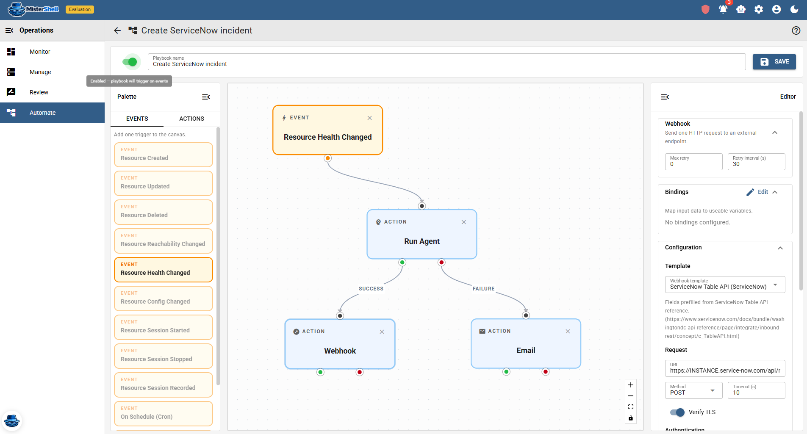This screenshot has width=807, height=434.
Task: Collapse the Configuration section chevron
Action: 780,248
